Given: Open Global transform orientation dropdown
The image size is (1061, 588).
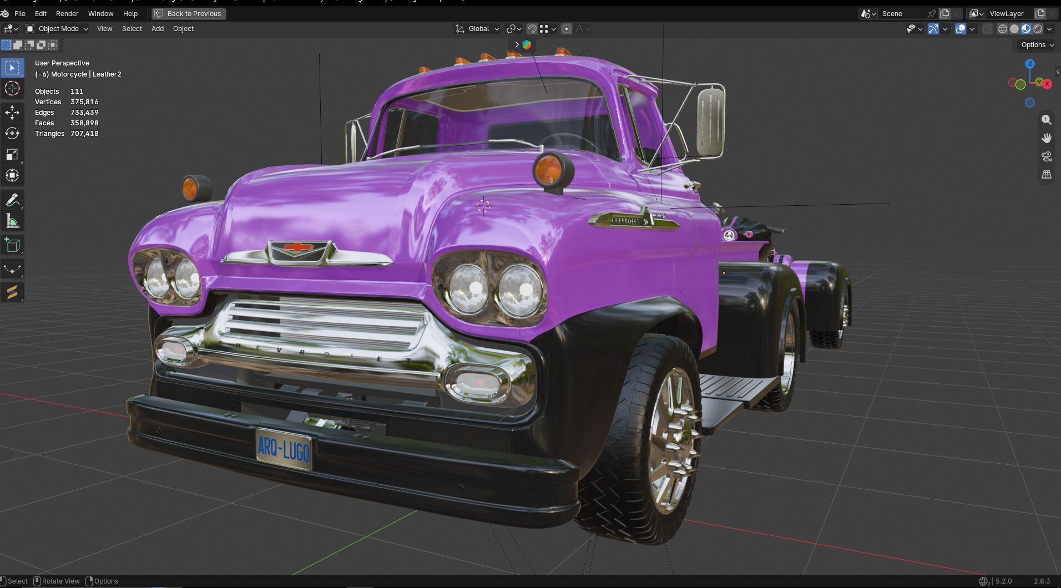Looking at the screenshot, I should point(477,29).
